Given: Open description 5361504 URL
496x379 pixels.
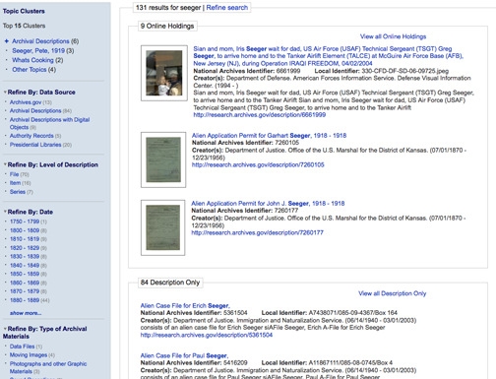Looking at the screenshot, I should point(207,335).
